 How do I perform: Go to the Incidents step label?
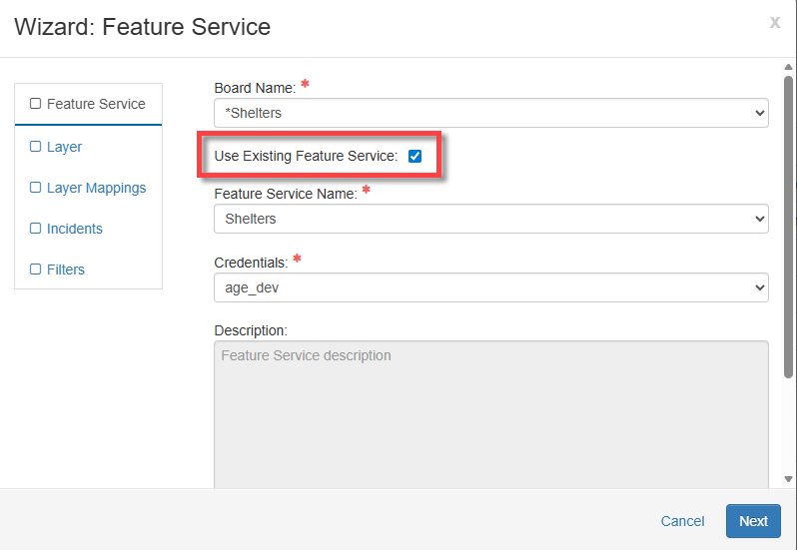(75, 229)
